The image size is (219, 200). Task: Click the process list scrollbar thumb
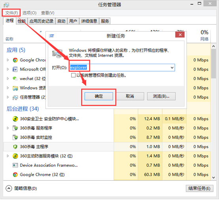click(x=213, y=64)
